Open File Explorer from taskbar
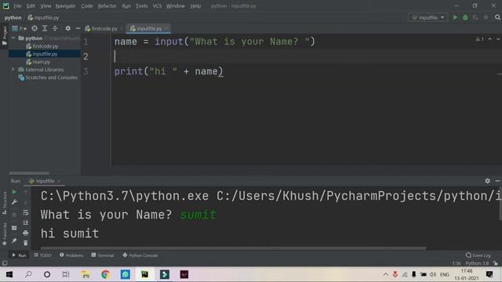 click(x=85, y=274)
